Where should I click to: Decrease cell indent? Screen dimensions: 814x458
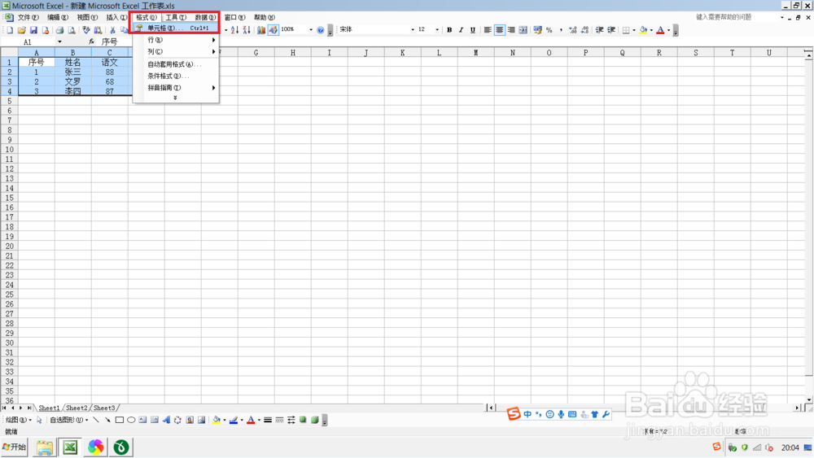pos(599,30)
